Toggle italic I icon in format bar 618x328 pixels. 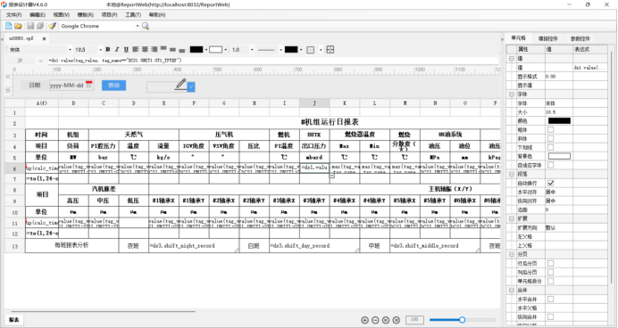[x=117, y=50]
